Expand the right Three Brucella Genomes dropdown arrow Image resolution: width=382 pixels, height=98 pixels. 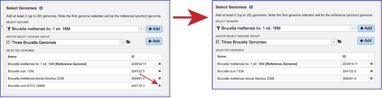(333, 42)
